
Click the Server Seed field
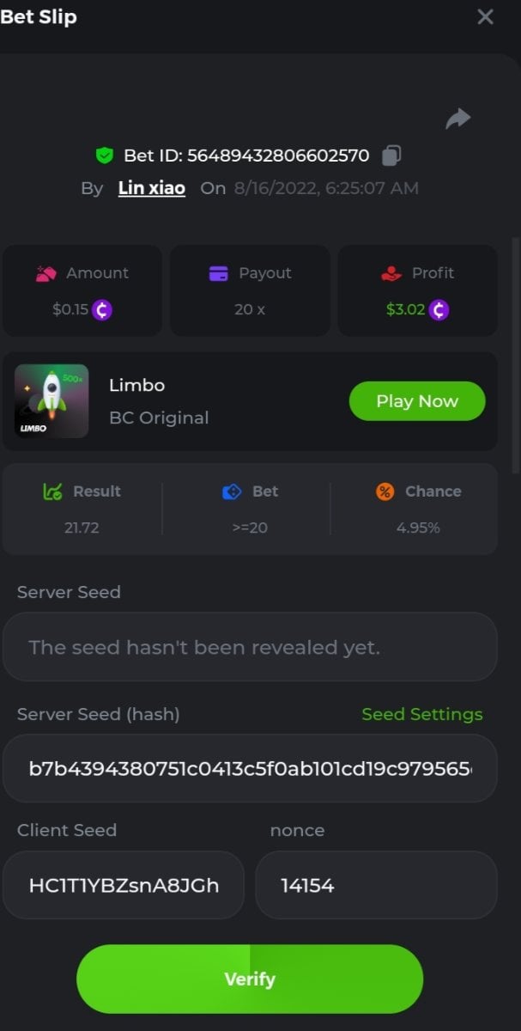click(x=250, y=647)
